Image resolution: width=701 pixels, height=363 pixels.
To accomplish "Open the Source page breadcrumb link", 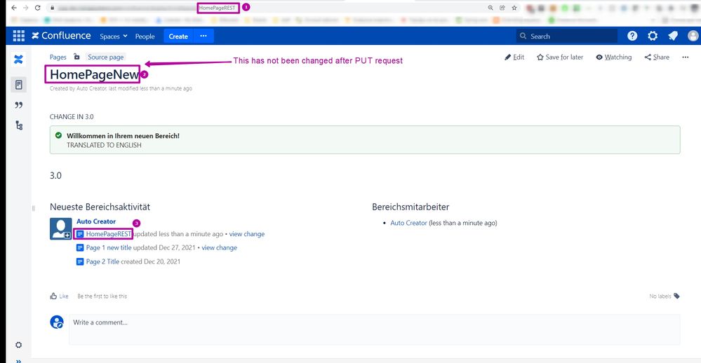I will (x=105, y=57).
